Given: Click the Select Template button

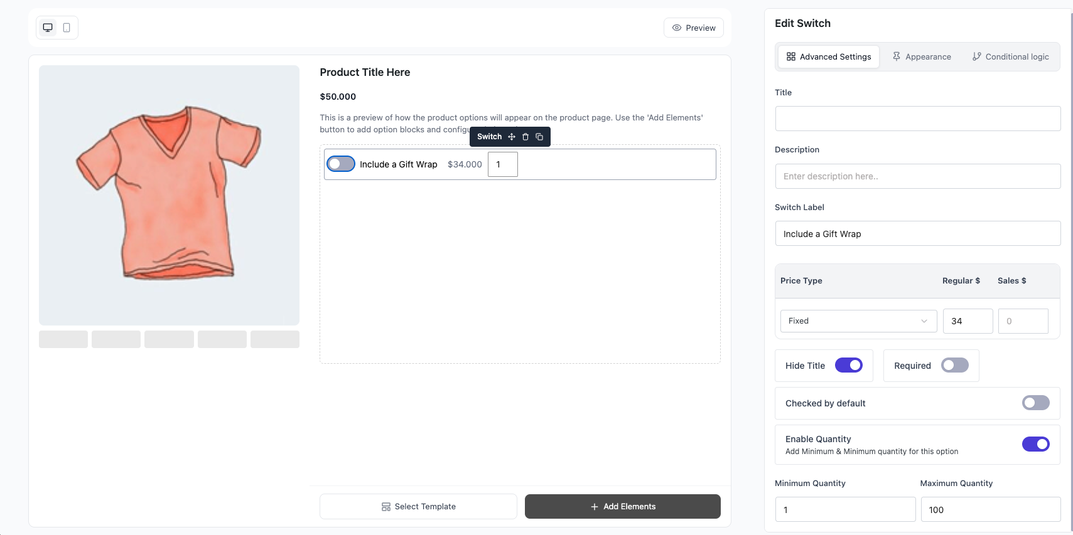Looking at the screenshot, I should point(418,506).
